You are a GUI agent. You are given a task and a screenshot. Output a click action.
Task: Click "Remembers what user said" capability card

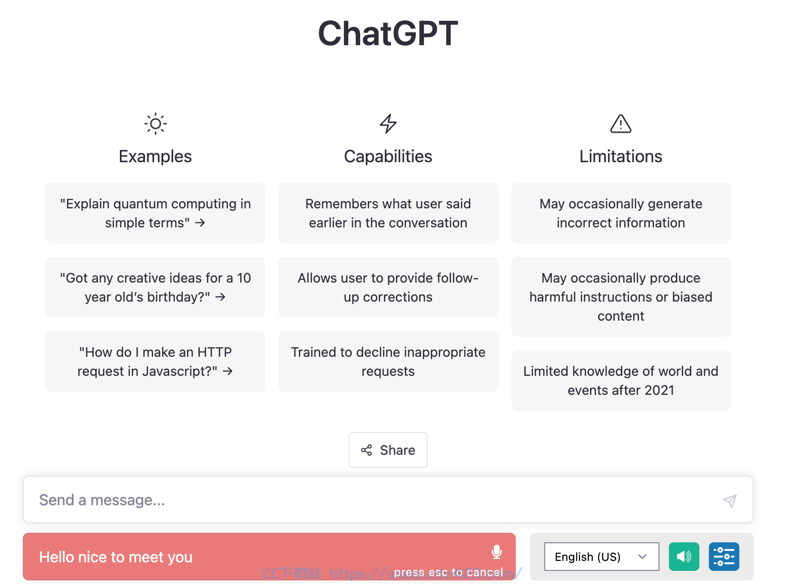point(388,213)
